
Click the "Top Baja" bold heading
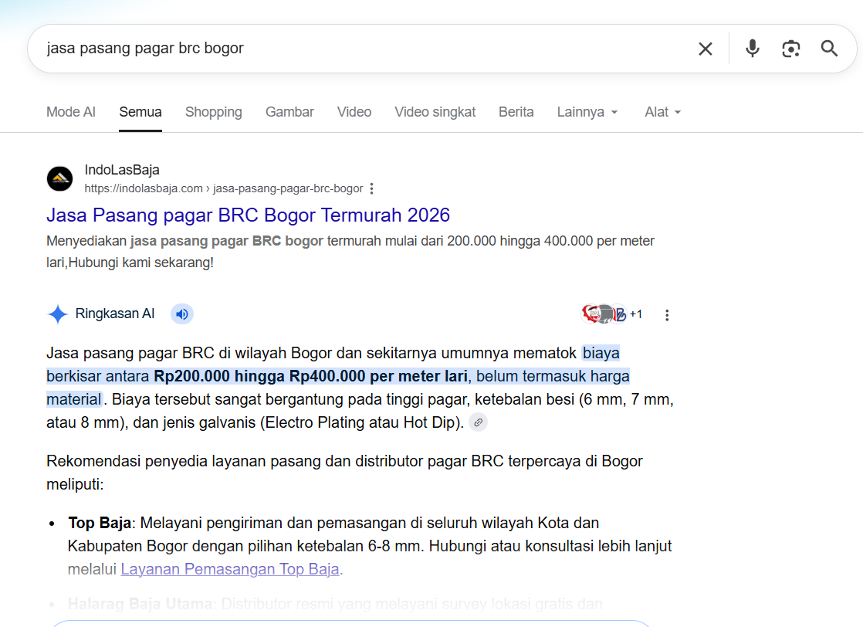(99, 523)
